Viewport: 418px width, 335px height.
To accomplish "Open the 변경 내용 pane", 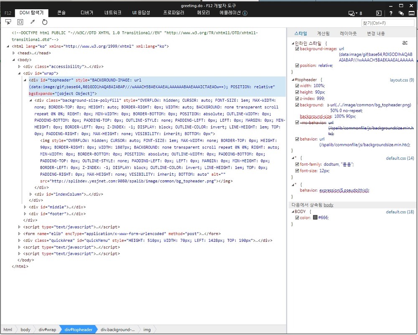I will pos(376,33).
